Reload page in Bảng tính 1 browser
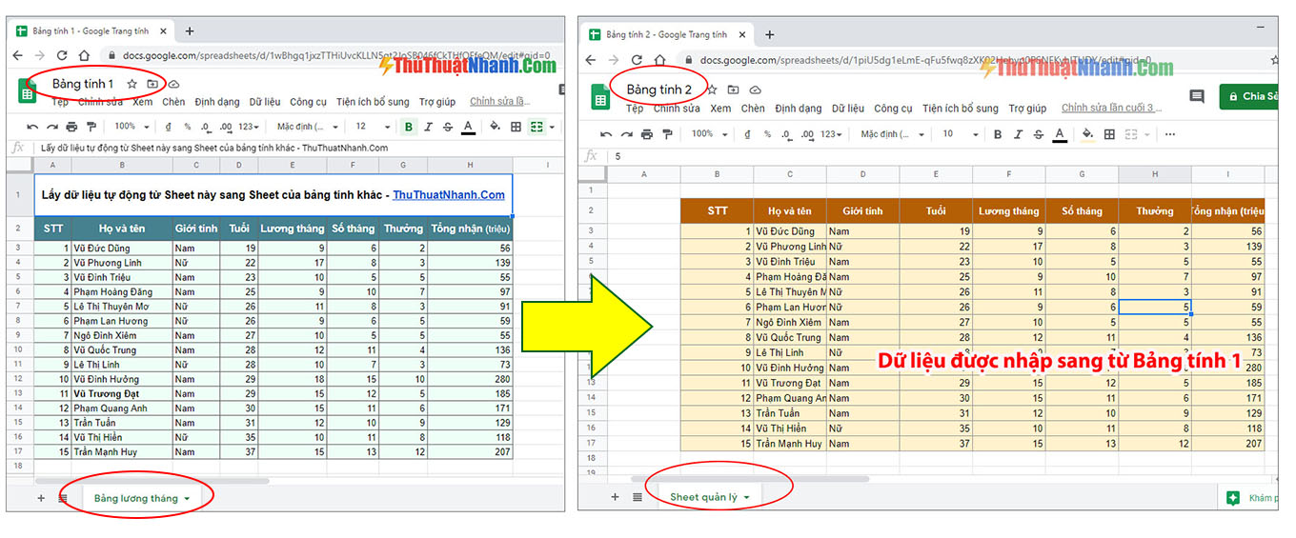 tap(62, 56)
